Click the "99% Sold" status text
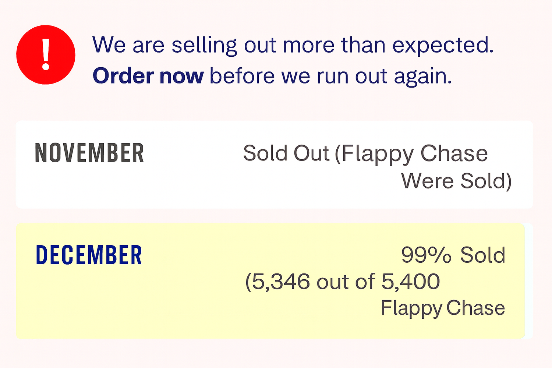552x368 pixels. coord(453,255)
